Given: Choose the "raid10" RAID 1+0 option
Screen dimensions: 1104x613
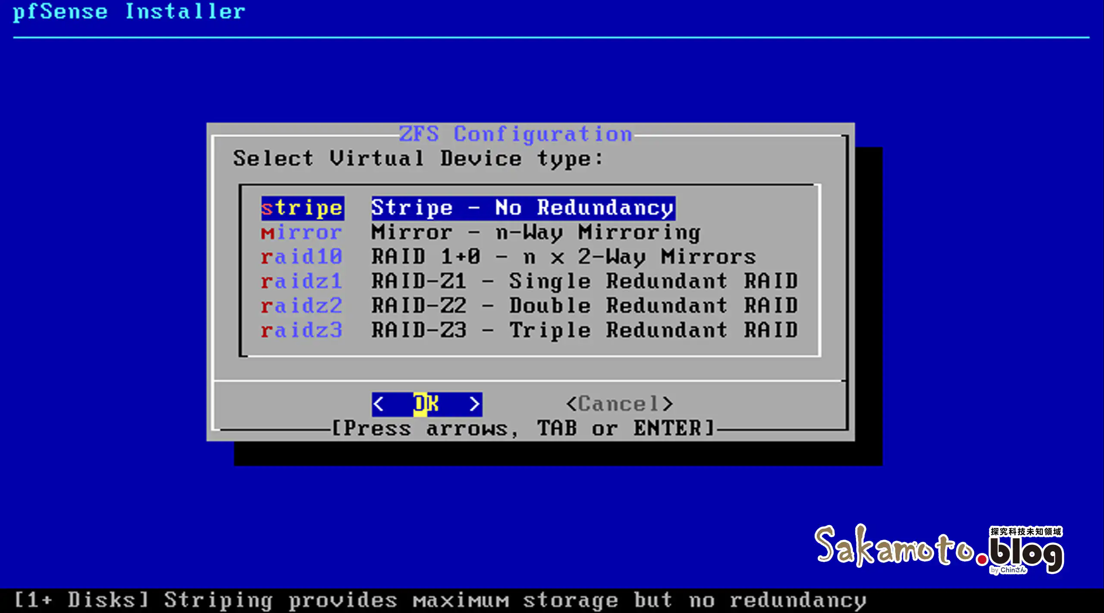Looking at the screenshot, I should pyautogui.click(x=302, y=256).
